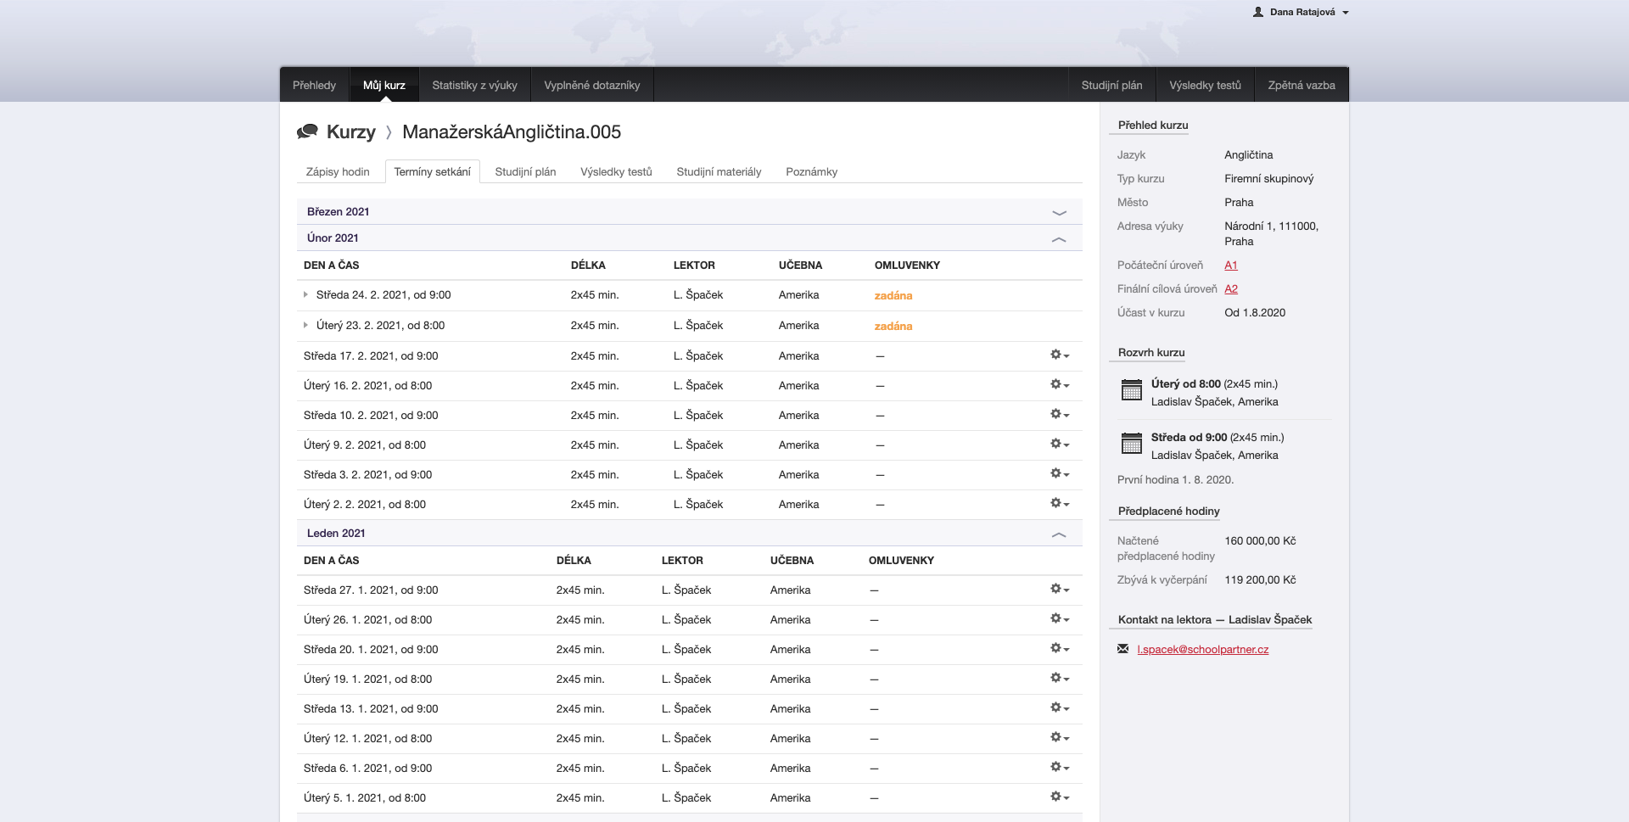Open gear menu for Středa 6. 1. 2021
This screenshot has height=822, width=1629.
coord(1060,768)
